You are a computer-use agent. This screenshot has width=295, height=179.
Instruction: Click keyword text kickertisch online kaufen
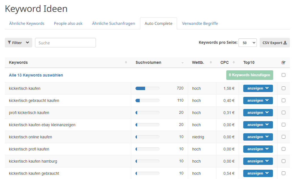point(31,137)
